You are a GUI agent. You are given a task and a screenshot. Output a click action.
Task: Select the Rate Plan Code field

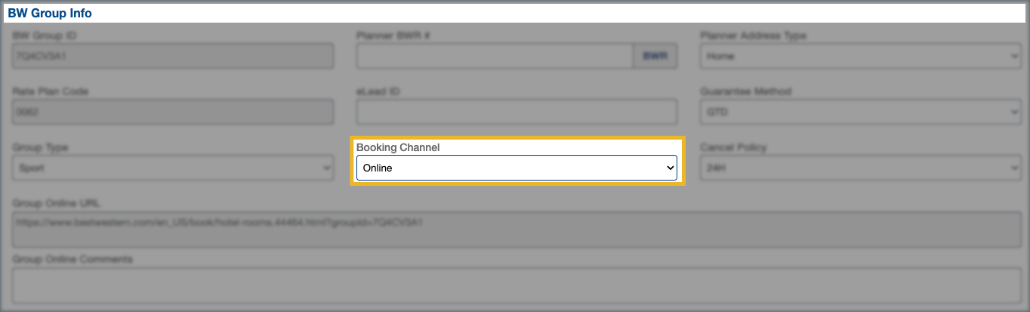point(172,112)
